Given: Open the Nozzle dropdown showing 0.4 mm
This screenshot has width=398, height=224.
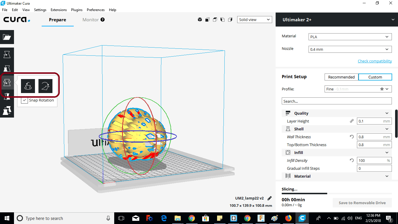Looking at the screenshot, I should 350,49.
